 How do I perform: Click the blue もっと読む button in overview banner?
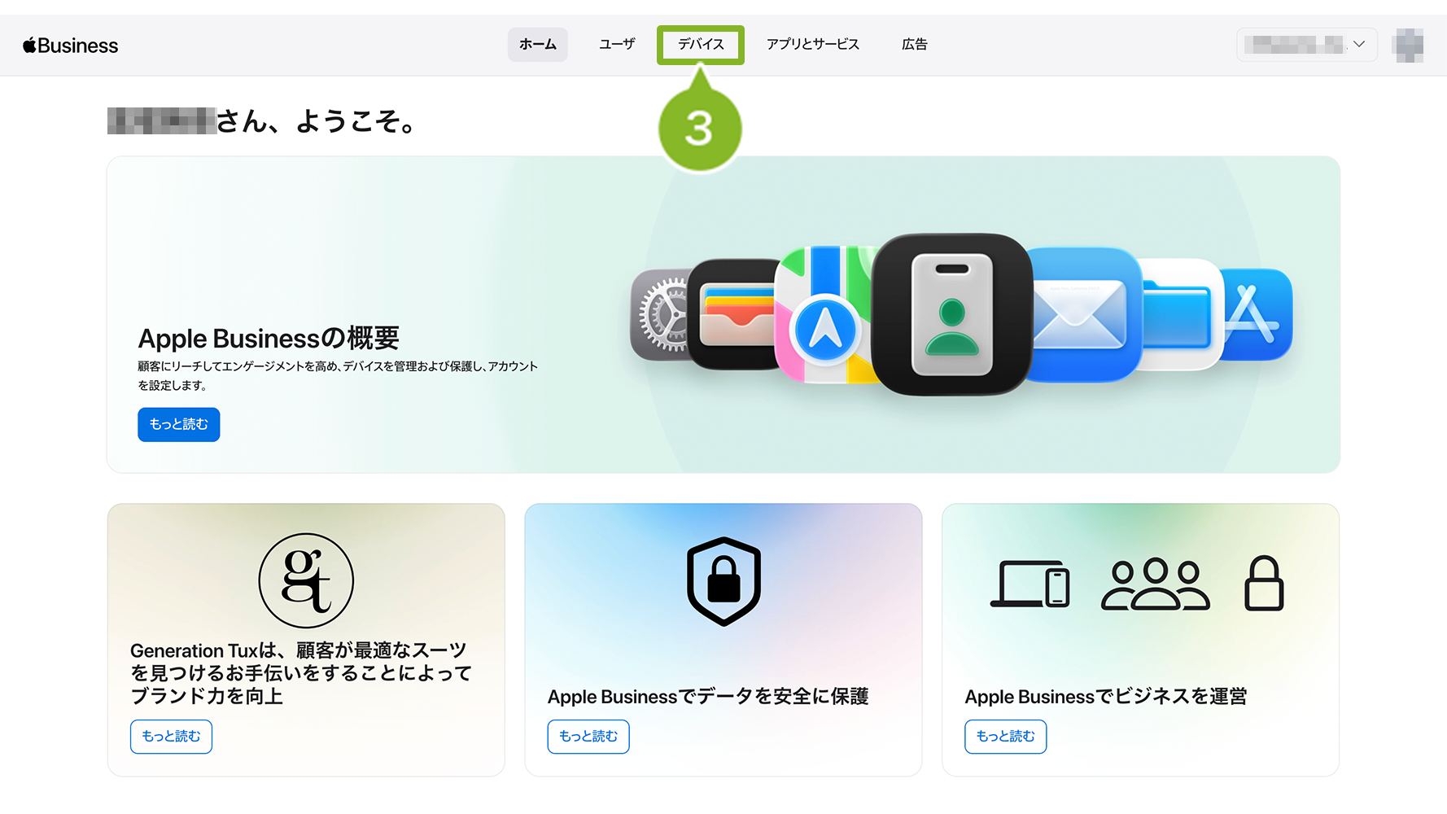tap(179, 424)
